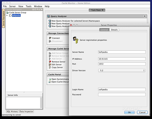Open the Window menu
Image resolution: width=152 pixels, height=119 pixels.
tap(38, 6)
